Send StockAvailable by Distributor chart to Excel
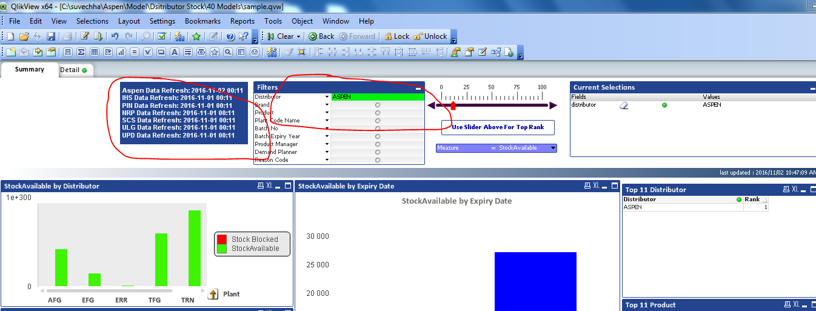816x311 pixels. (269, 186)
